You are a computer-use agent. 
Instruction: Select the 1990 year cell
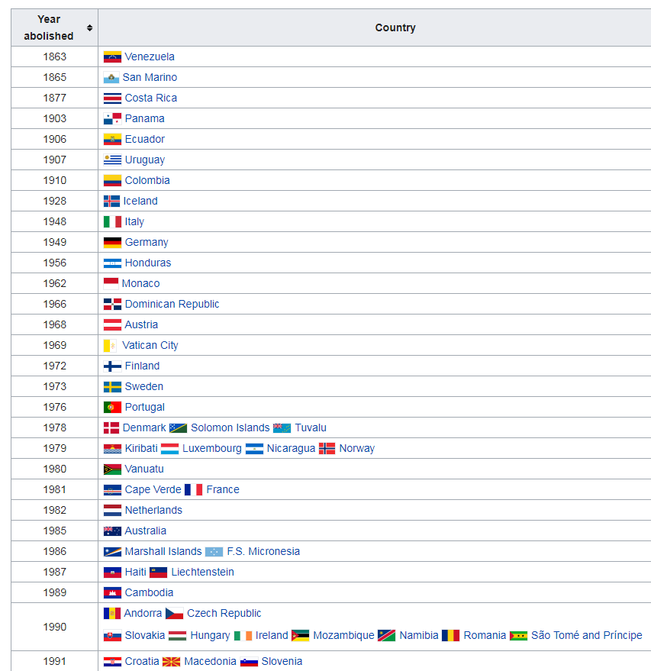(55, 627)
